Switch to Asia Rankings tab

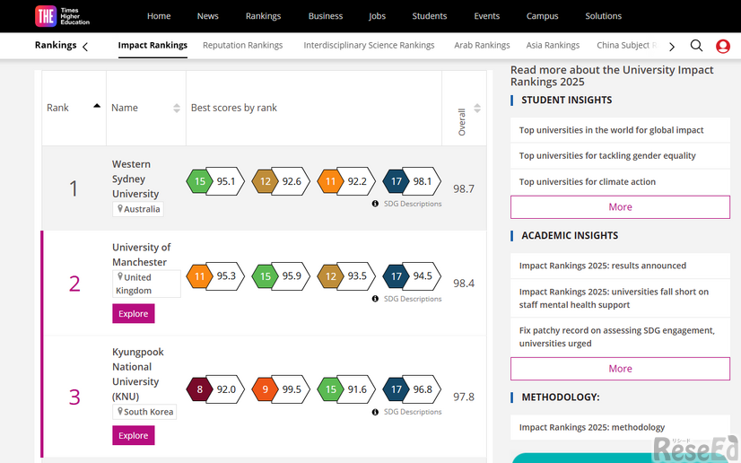pos(553,46)
